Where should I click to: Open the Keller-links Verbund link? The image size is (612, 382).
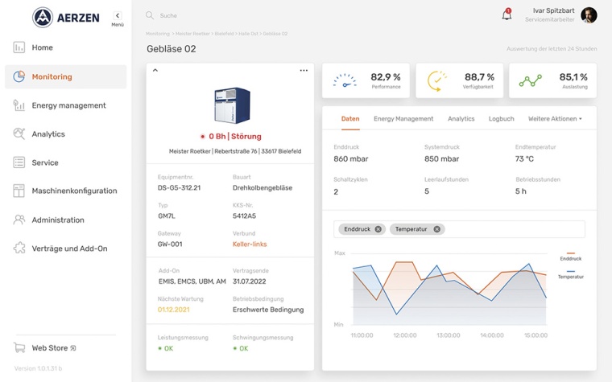click(250, 244)
